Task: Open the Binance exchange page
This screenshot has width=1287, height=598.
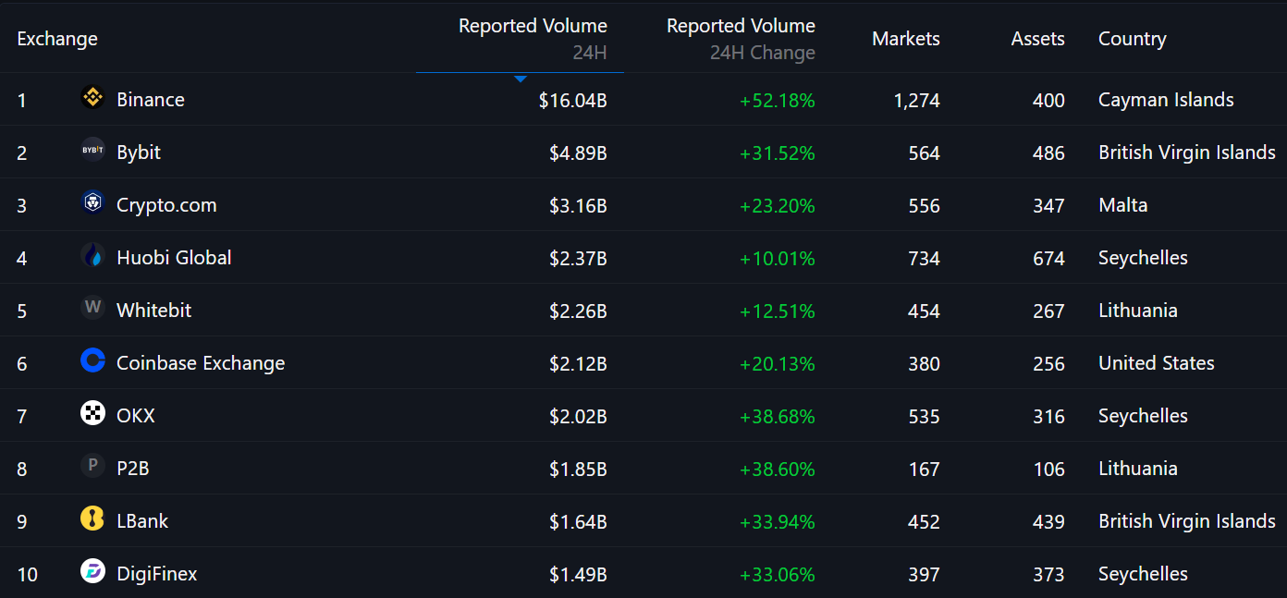Action: tap(150, 99)
